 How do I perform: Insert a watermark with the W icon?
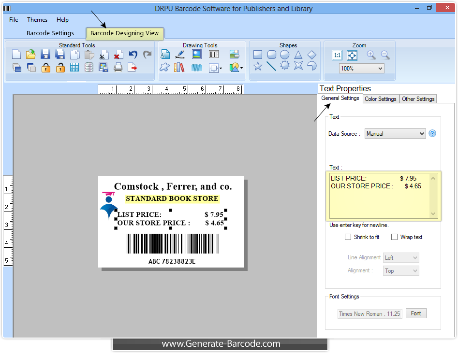(196, 68)
